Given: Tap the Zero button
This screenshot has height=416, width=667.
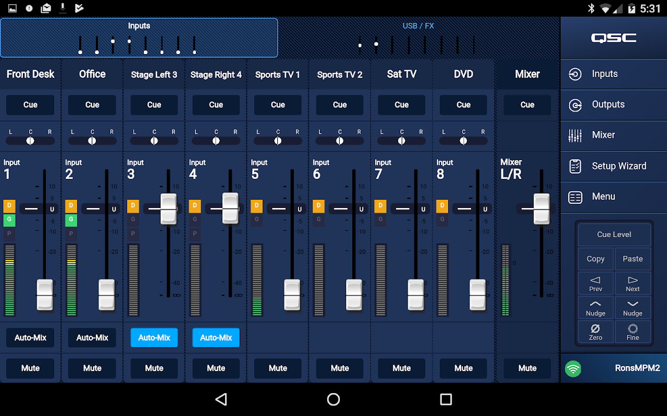Looking at the screenshot, I should click(596, 332).
